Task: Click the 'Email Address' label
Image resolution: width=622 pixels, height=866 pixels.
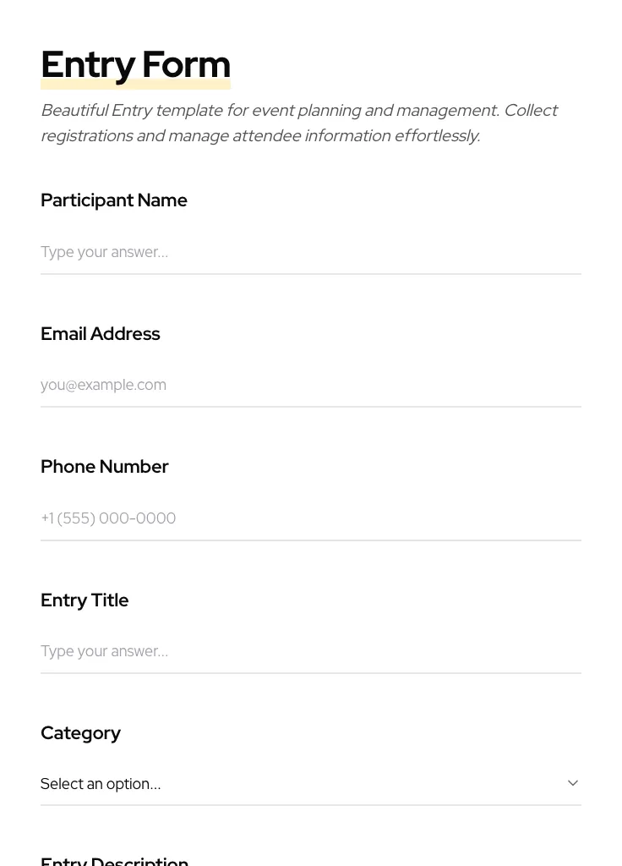Action: pyautogui.click(x=101, y=334)
